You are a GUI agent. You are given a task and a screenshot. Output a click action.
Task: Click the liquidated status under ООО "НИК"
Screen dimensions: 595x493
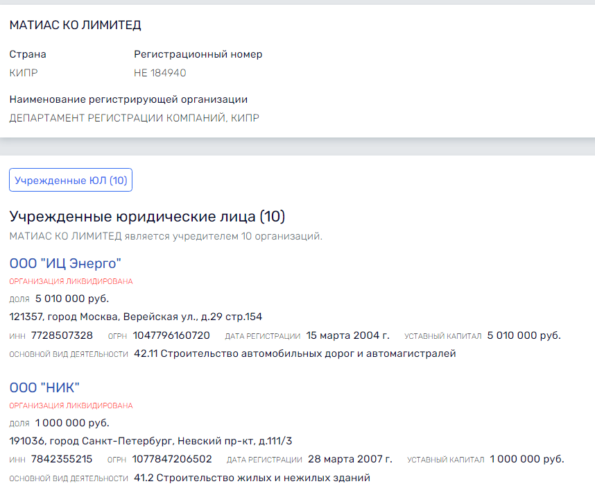[x=71, y=406]
